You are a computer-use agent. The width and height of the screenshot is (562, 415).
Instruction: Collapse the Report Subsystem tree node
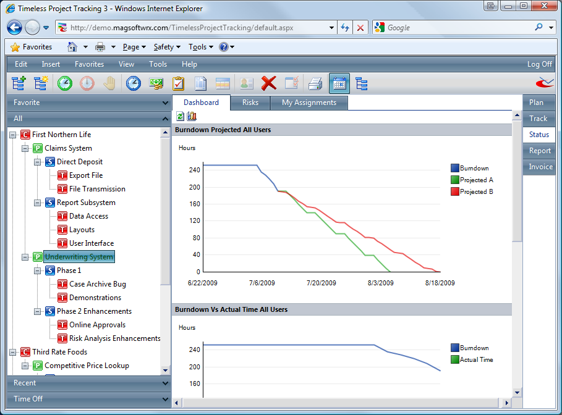tap(37, 203)
